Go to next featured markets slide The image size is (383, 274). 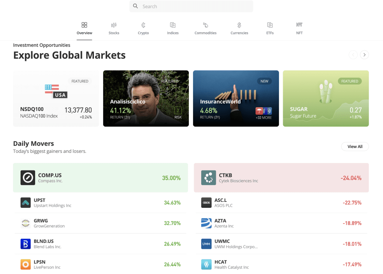coord(364,55)
